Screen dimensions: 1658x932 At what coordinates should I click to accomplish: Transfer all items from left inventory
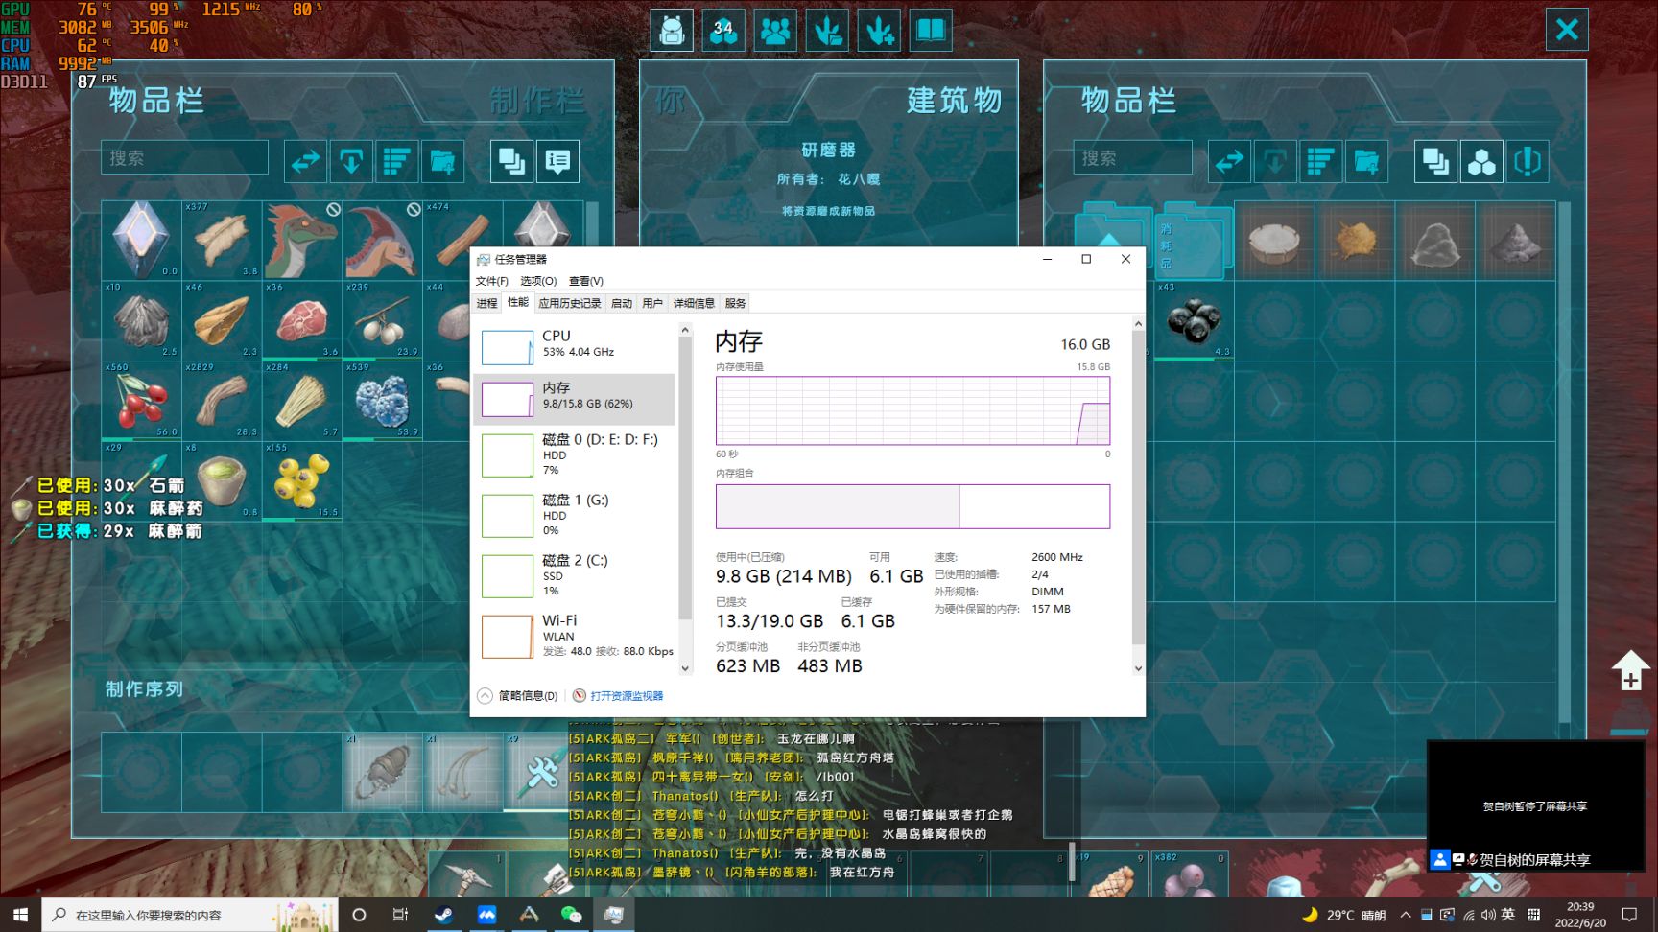pos(306,161)
